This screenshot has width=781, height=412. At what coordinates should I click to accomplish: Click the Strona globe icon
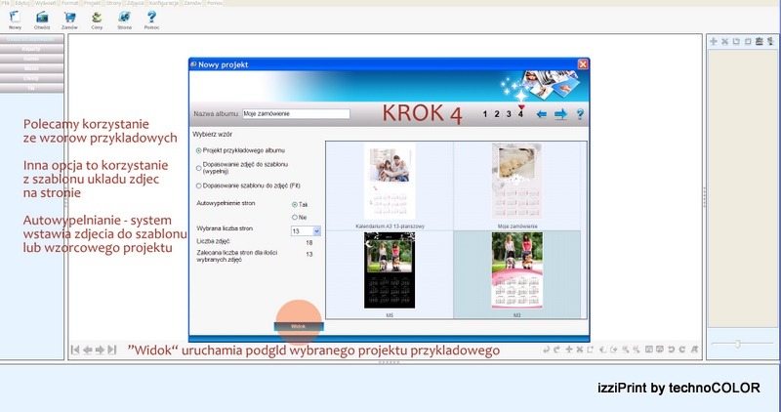[124, 18]
